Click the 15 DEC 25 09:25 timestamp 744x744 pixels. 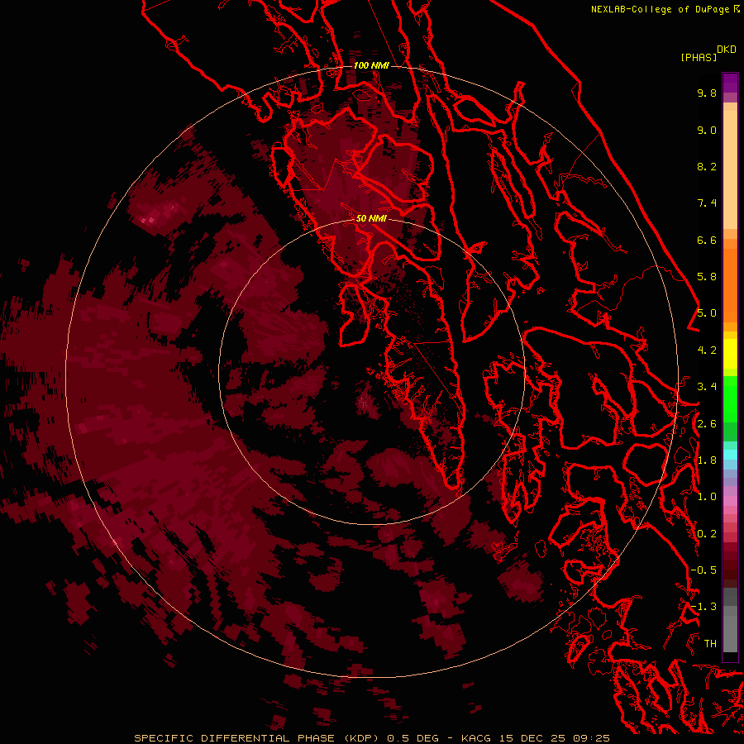point(554,738)
